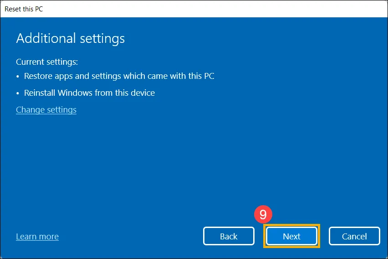Click the red step 9 badge
The width and height of the screenshot is (388, 259).
click(263, 214)
